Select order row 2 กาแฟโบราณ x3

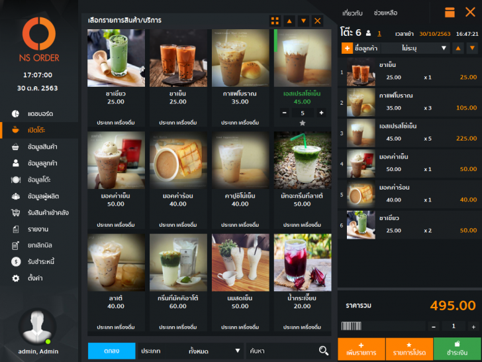click(409, 103)
